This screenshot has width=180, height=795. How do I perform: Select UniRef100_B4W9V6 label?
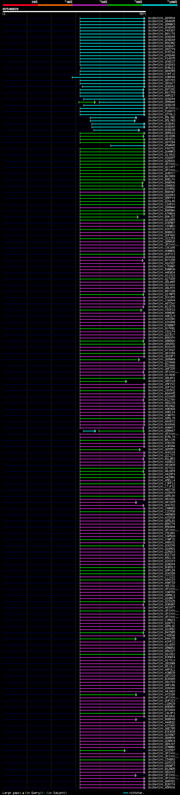click(161, 183)
